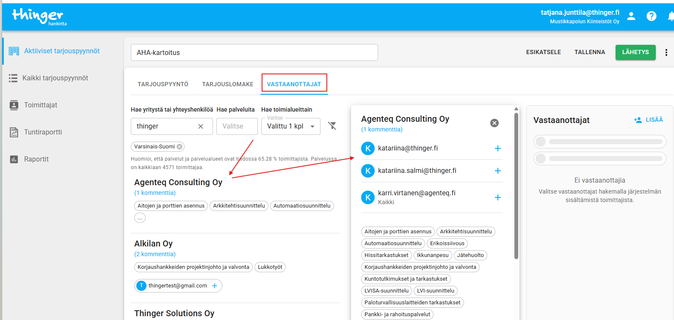This screenshot has width=674, height=320.
Task: Click the Lukkotyöt chip under Alkilan Oy
Action: pos(270,267)
